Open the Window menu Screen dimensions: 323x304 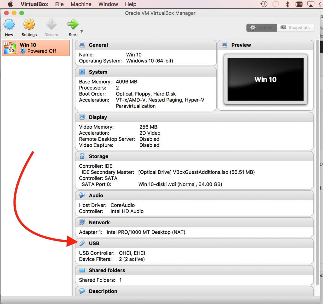point(108,4)
